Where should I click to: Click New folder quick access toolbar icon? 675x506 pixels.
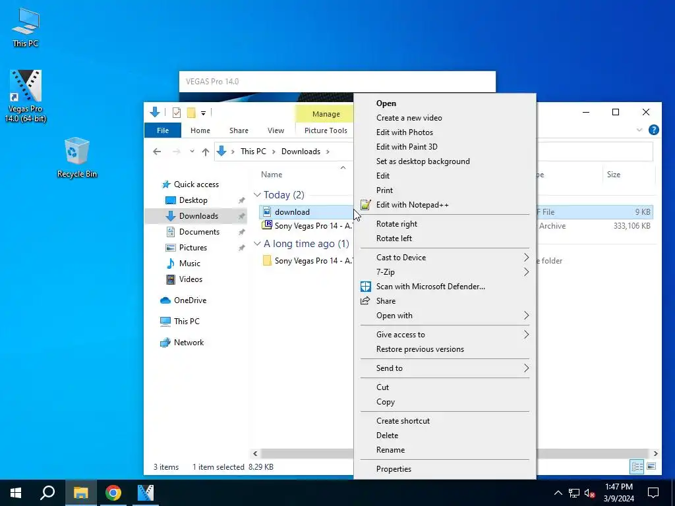pos(191,113)
